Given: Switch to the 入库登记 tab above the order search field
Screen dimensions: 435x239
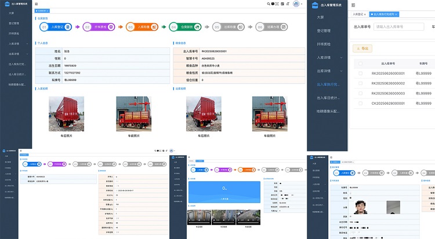Looking at the screenshot, I should point(358,14).
